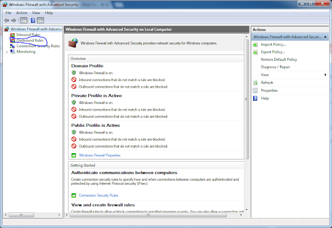Toggle the console tree toolbar icon
Viewport: 332px width, 228px height.
[x=24, y=21]
